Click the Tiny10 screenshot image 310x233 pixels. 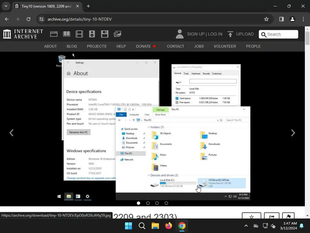[x=153, y=127]
